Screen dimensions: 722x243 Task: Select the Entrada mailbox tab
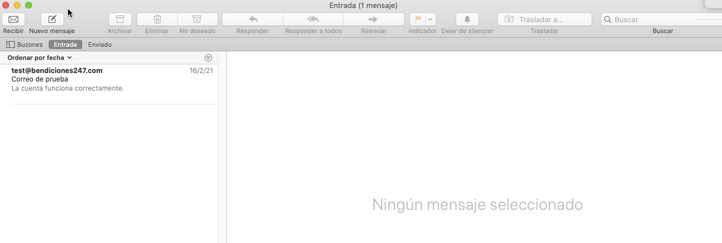point(65,44)
